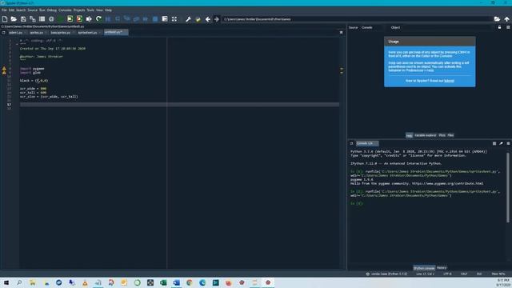Click the warning icon beside import pygame
Screen dimensions: 512x288
(x=4, y=69)
